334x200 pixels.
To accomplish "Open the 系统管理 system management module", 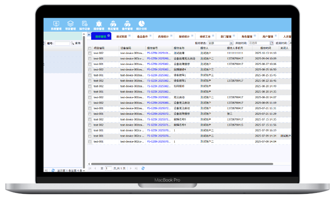I will (56, 24).
